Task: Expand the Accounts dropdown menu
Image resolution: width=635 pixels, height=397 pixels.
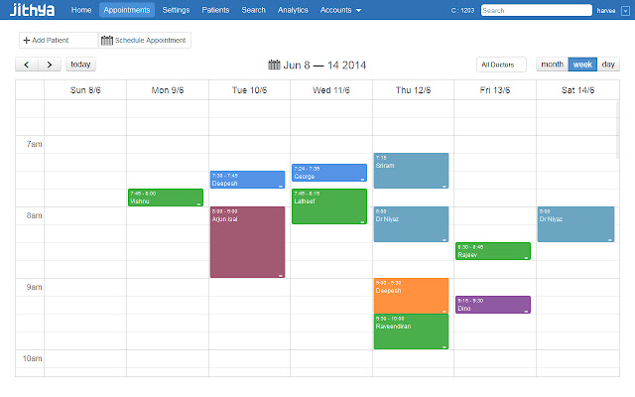Action: click(342, 10)
